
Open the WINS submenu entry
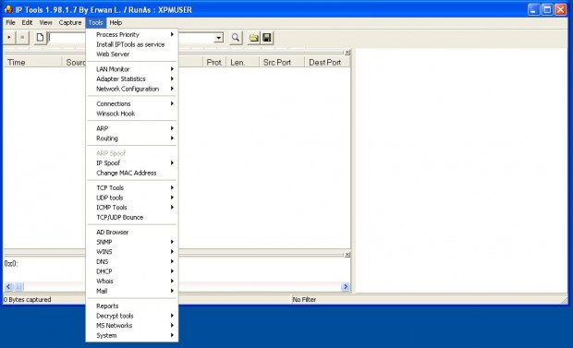(x=132, y=252)
